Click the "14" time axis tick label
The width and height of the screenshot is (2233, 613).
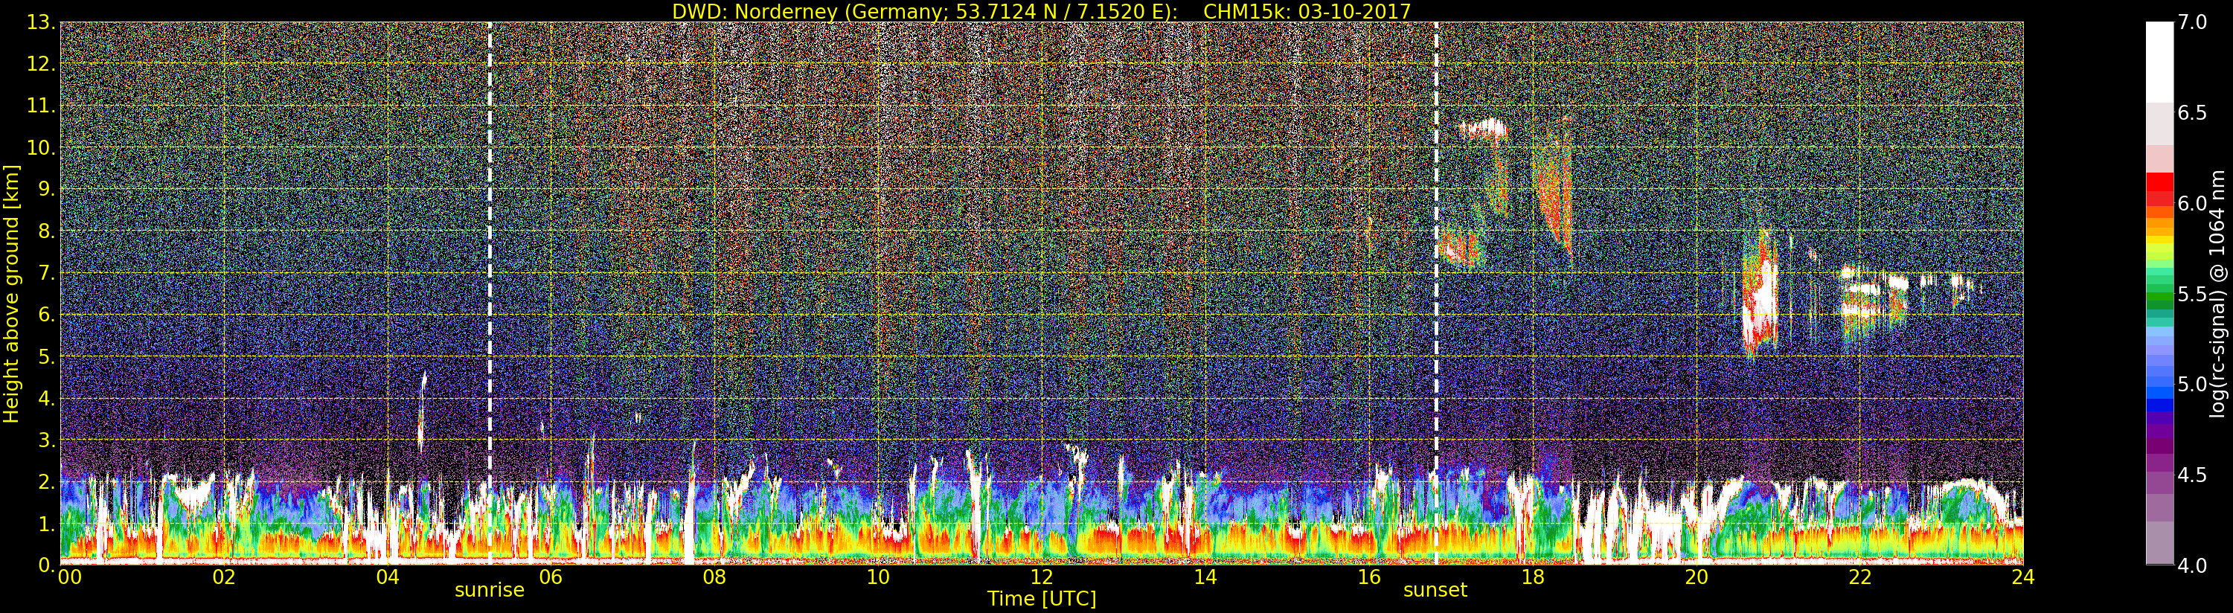(x=1205, y=577)
